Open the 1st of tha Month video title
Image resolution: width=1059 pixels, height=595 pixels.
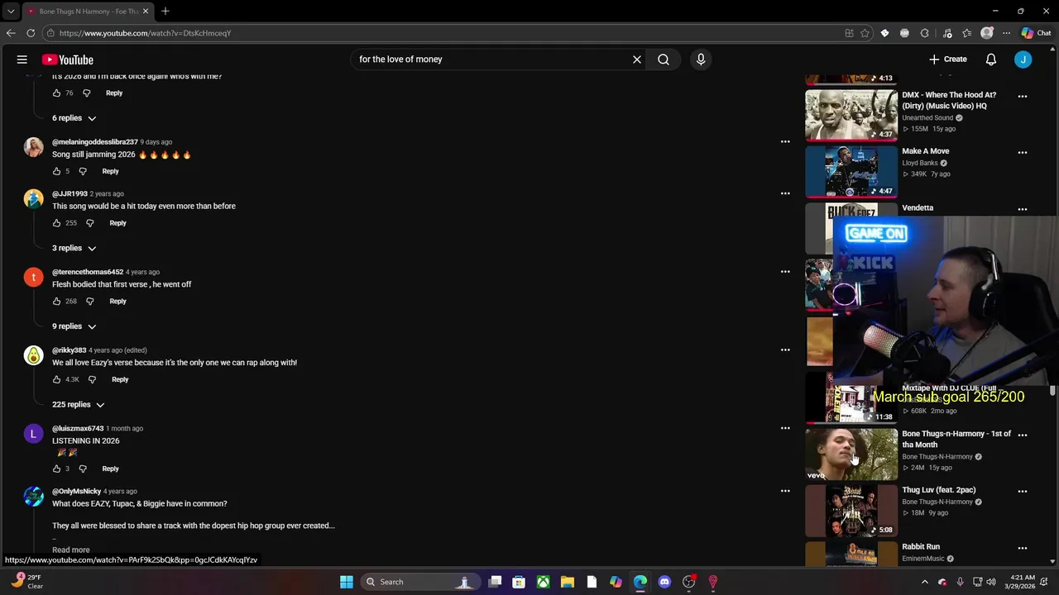956,439
